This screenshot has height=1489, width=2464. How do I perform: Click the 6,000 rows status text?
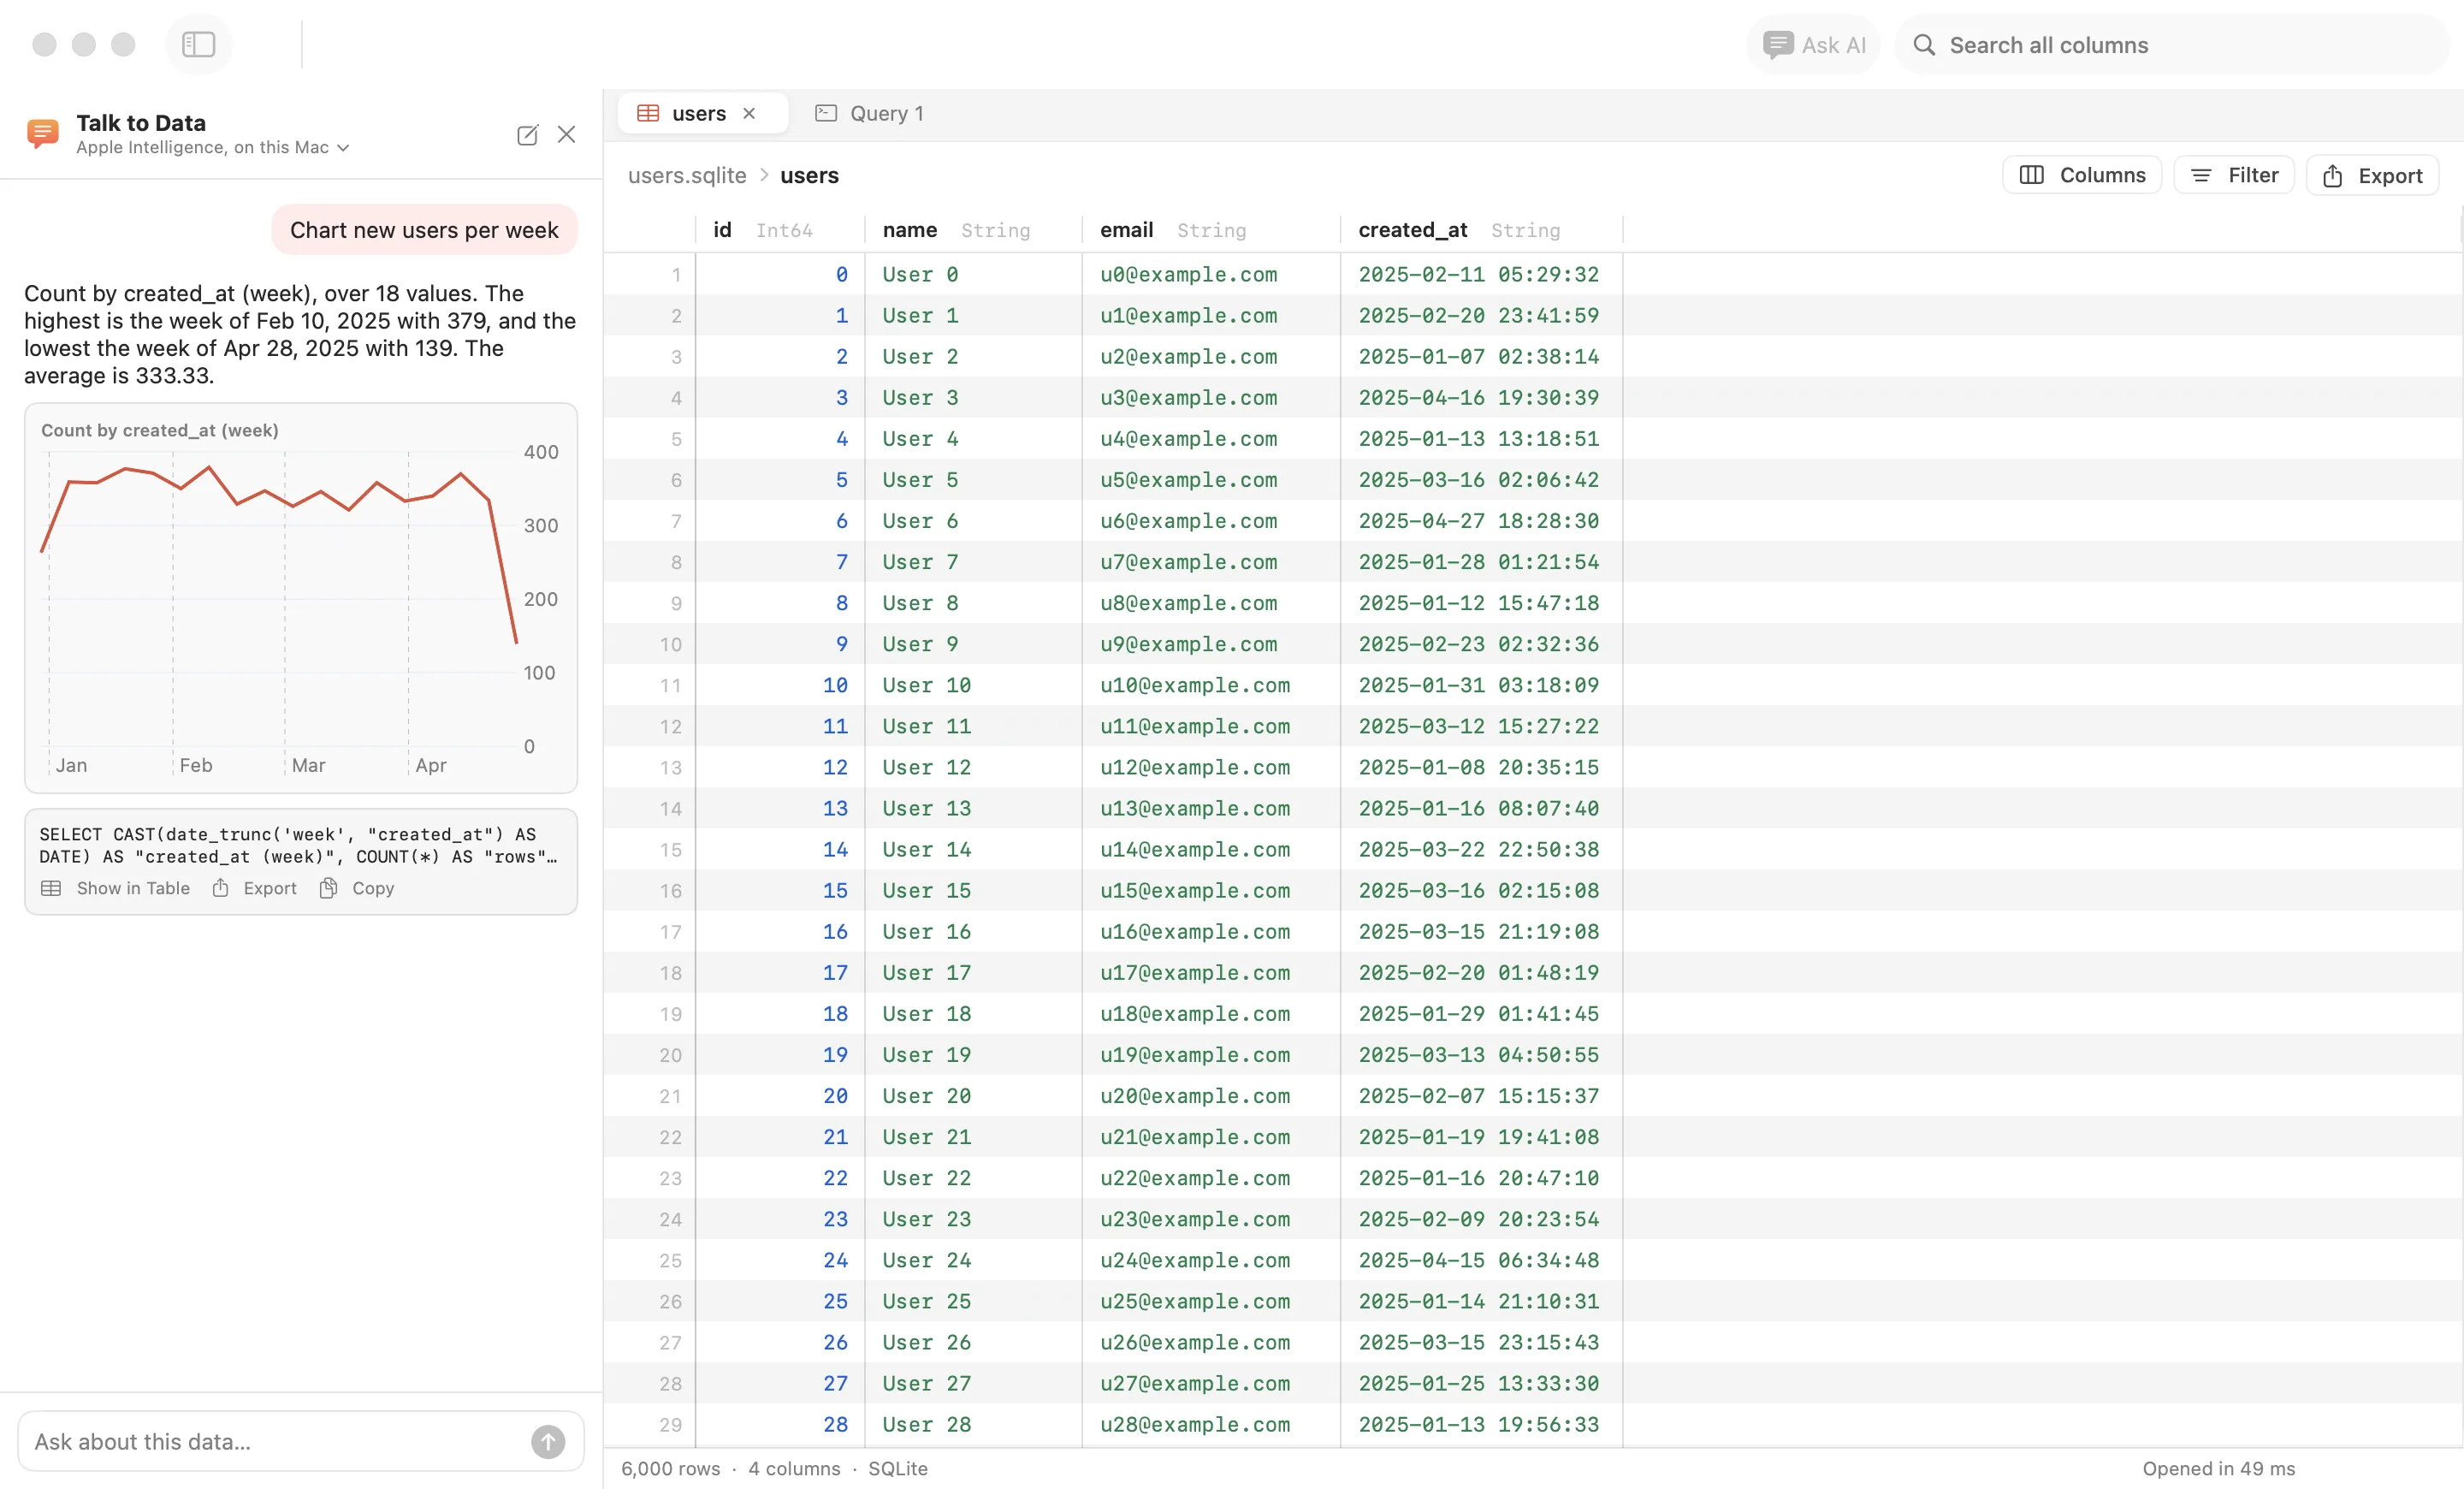pyautogui.click(x=670, y=1468)
